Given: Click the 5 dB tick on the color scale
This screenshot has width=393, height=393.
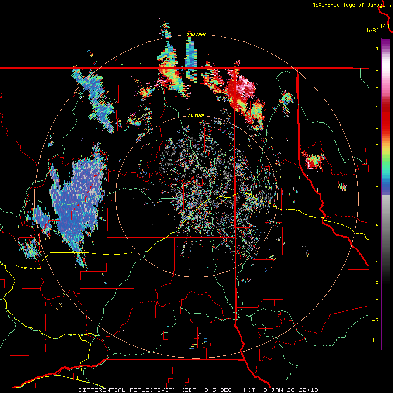Looking at the screenshot, I should pyautogui.click(x=377, y=88).
